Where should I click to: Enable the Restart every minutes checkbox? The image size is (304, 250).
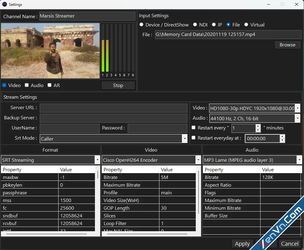[x=194, y=128]
